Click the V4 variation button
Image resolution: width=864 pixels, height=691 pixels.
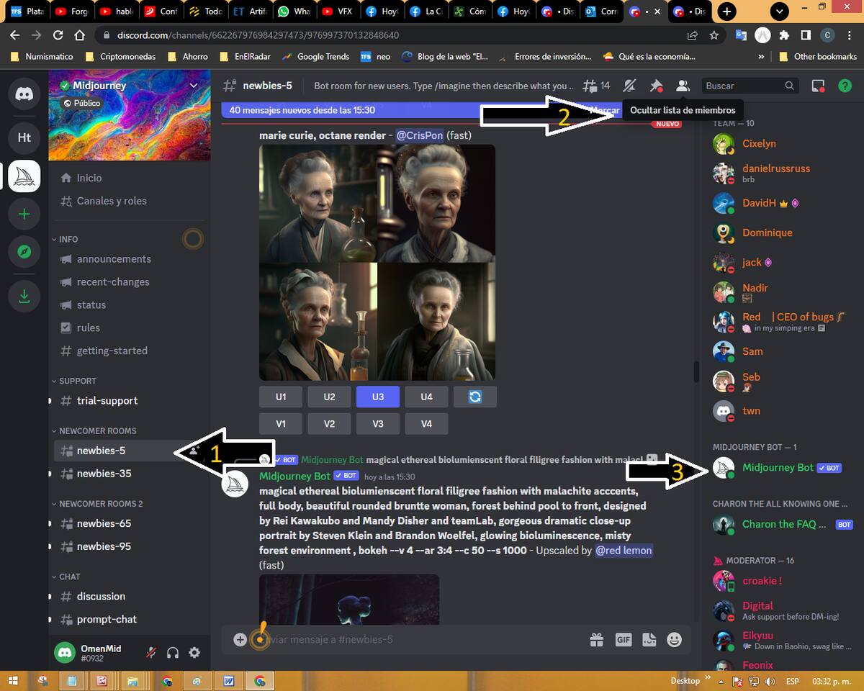(426, 424)
